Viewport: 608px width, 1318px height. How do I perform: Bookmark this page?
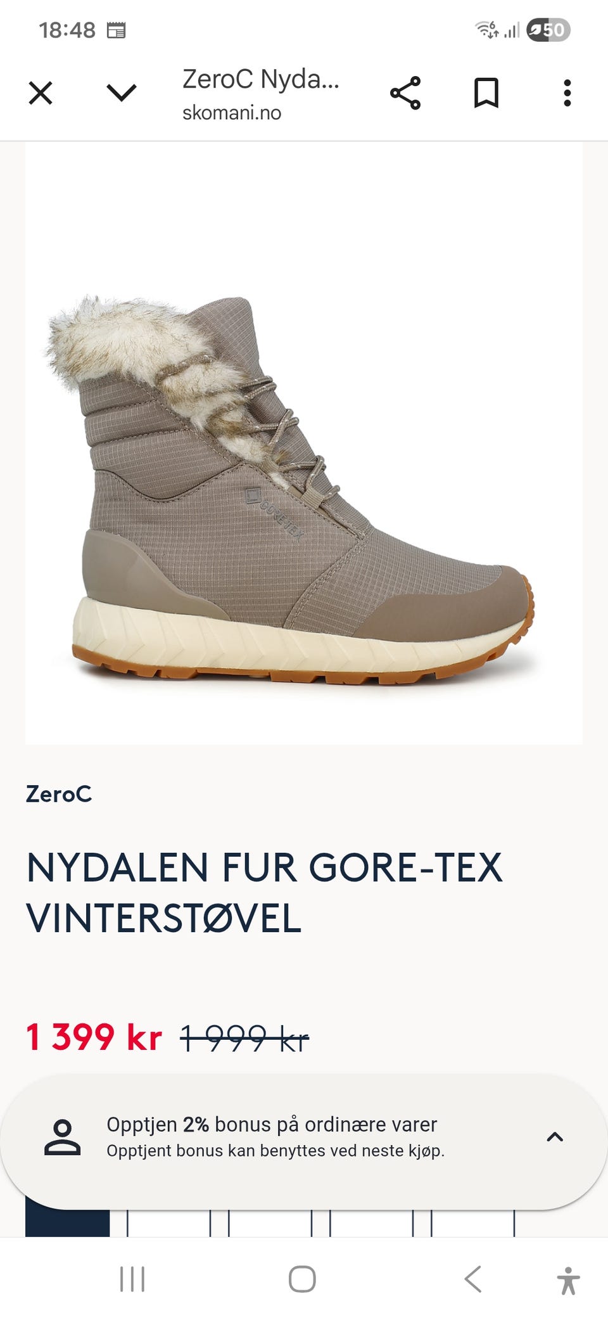(x=486, y=93)
